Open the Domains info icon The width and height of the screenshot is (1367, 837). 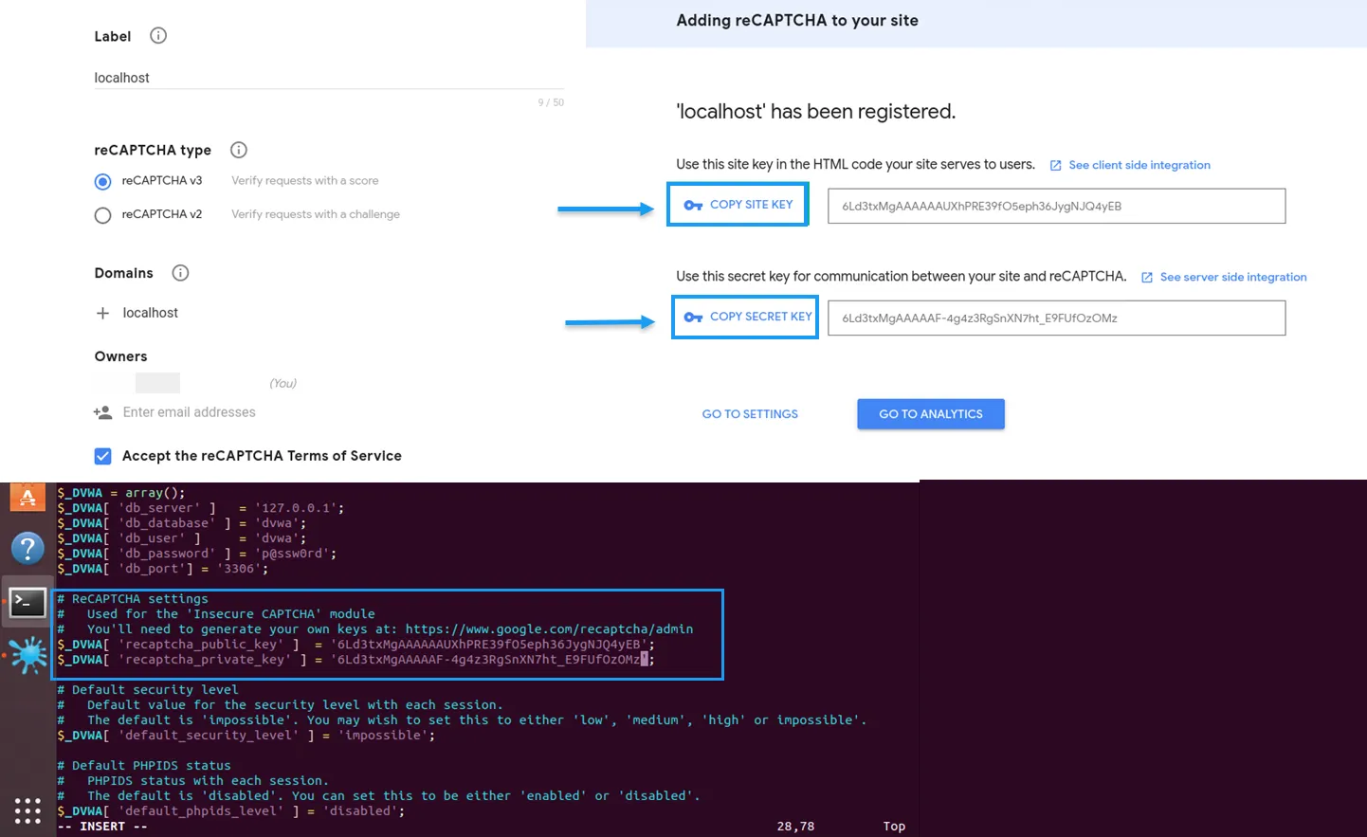coord(180,273)
